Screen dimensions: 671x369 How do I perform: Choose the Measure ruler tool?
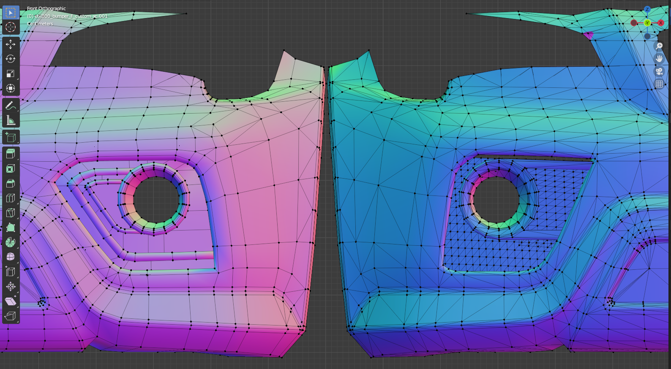point(11,120)
